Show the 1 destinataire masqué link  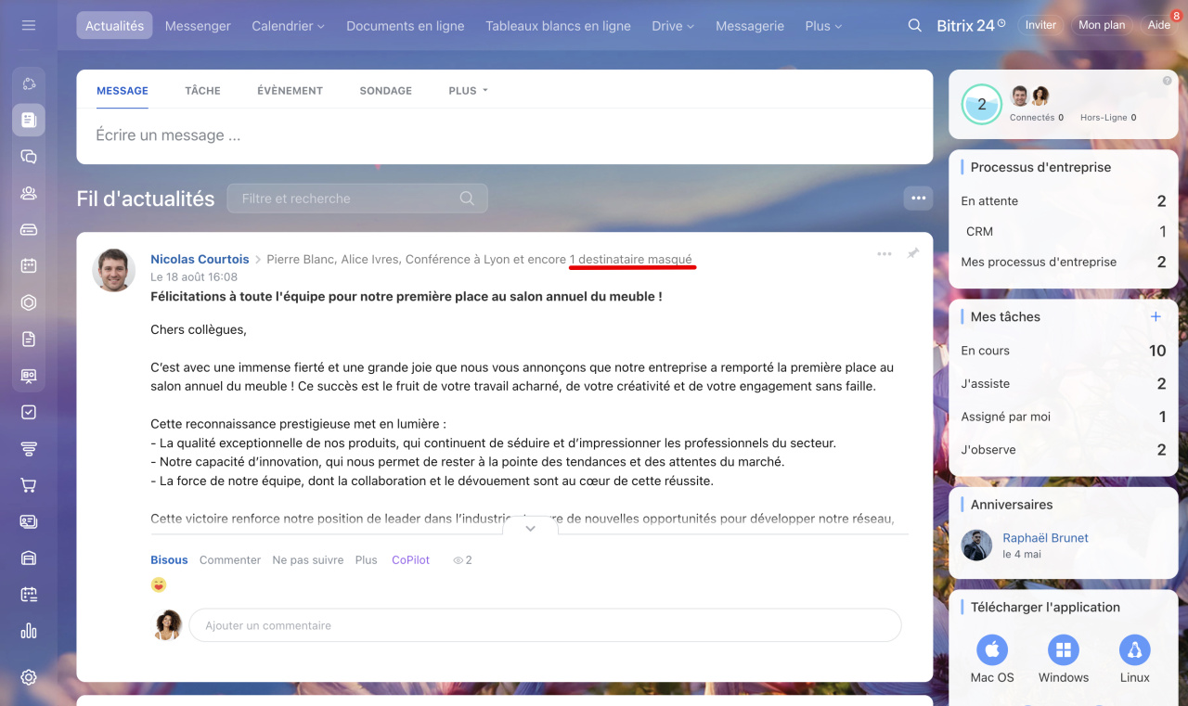(x=631, y=259)
